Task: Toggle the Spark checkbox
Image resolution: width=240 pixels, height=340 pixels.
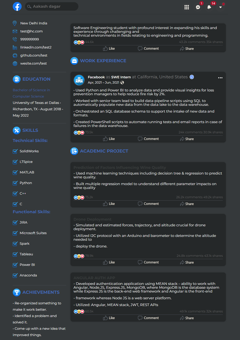Action: pyautogui.click(x=15, y=244)
